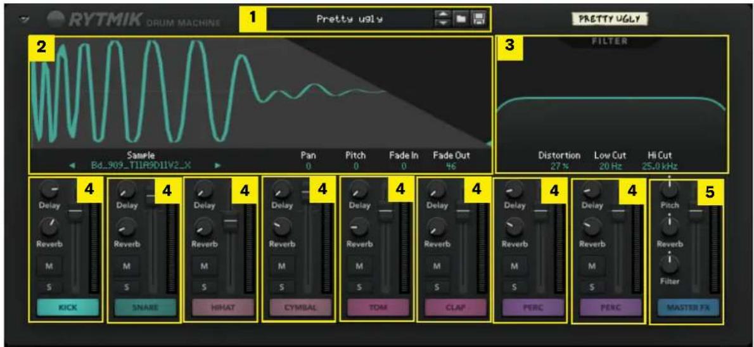
Task: Click the Master Filter knob
Action: 670,264
